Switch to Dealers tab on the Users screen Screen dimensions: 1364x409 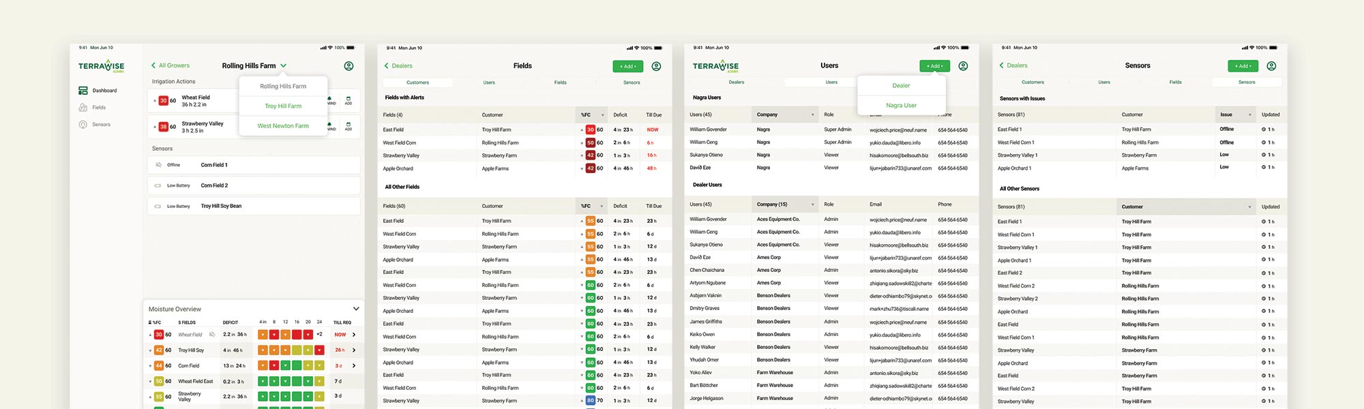pos(737,82)
